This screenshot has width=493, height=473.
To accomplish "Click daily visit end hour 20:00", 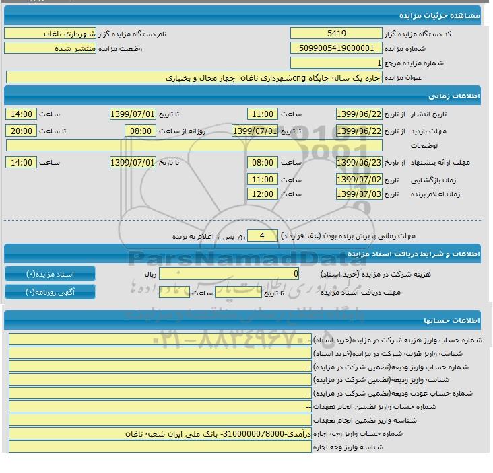I will tap(21, 131).
